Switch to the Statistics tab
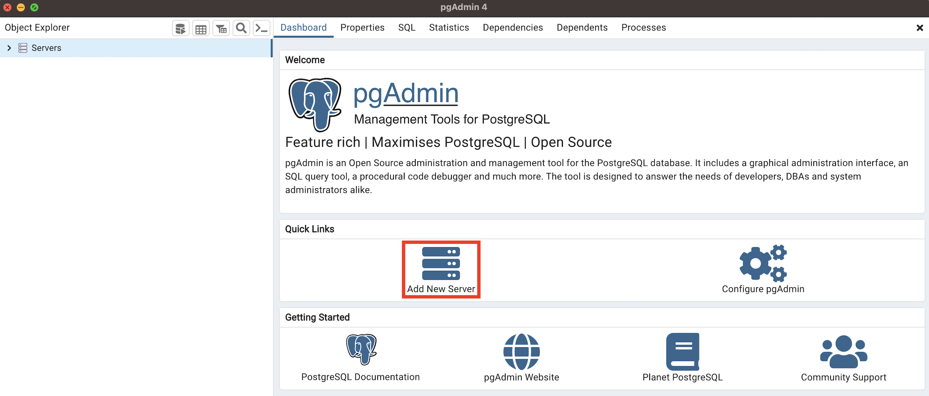The height and width of the screenshot is (396, 929). [448, 28]
